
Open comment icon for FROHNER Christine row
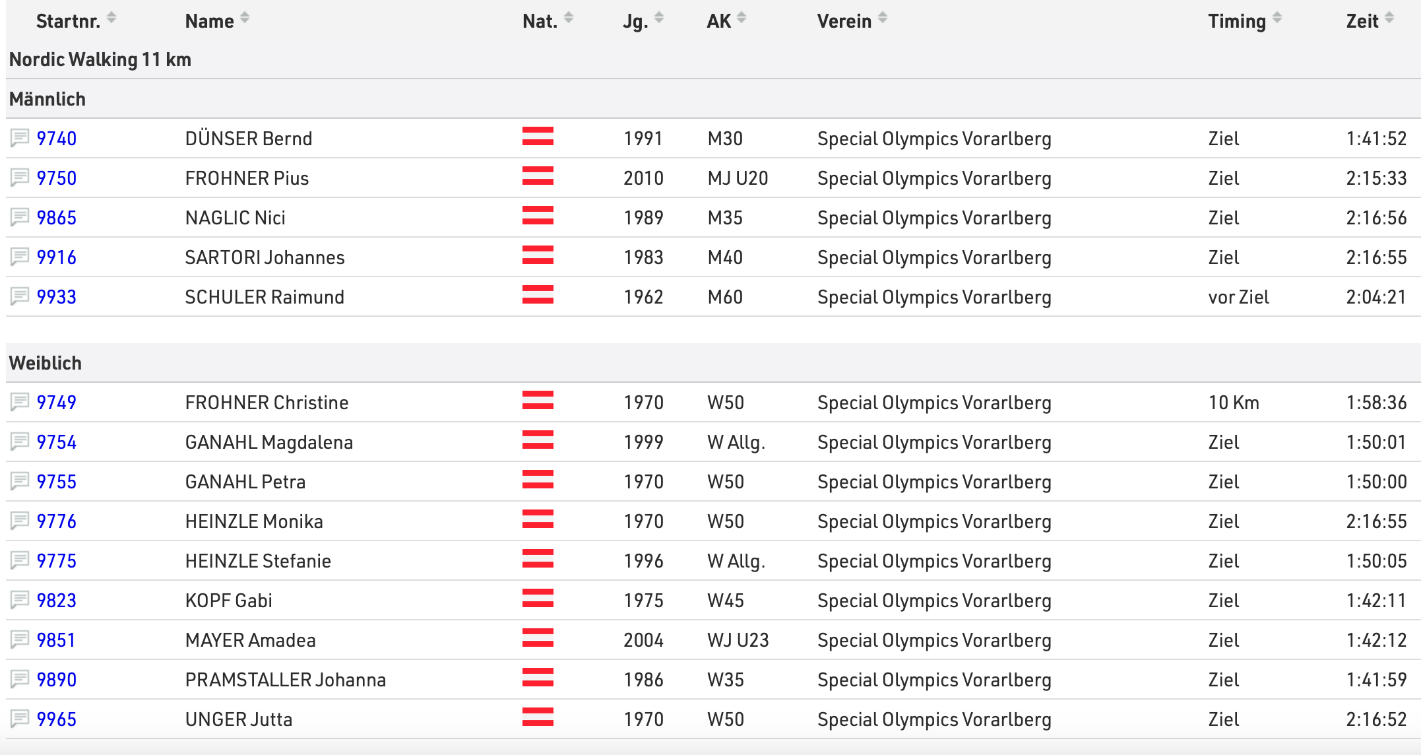click(x=20, y=402)
